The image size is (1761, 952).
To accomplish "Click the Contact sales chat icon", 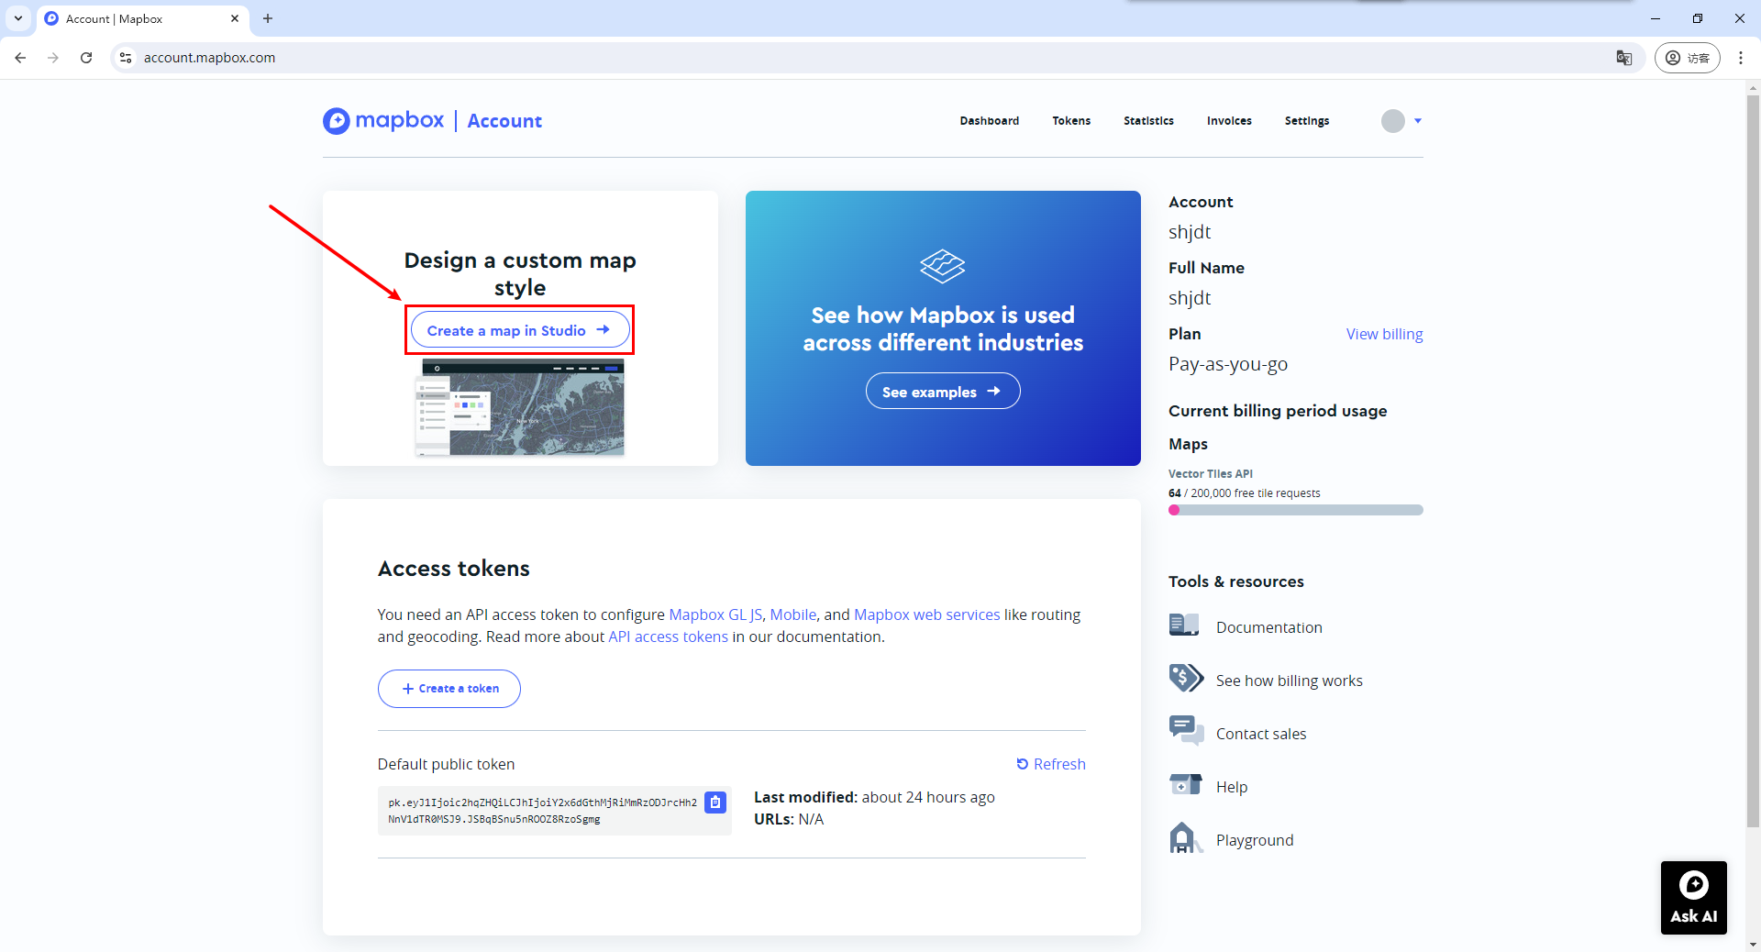I will click(x=1186, y=731).
